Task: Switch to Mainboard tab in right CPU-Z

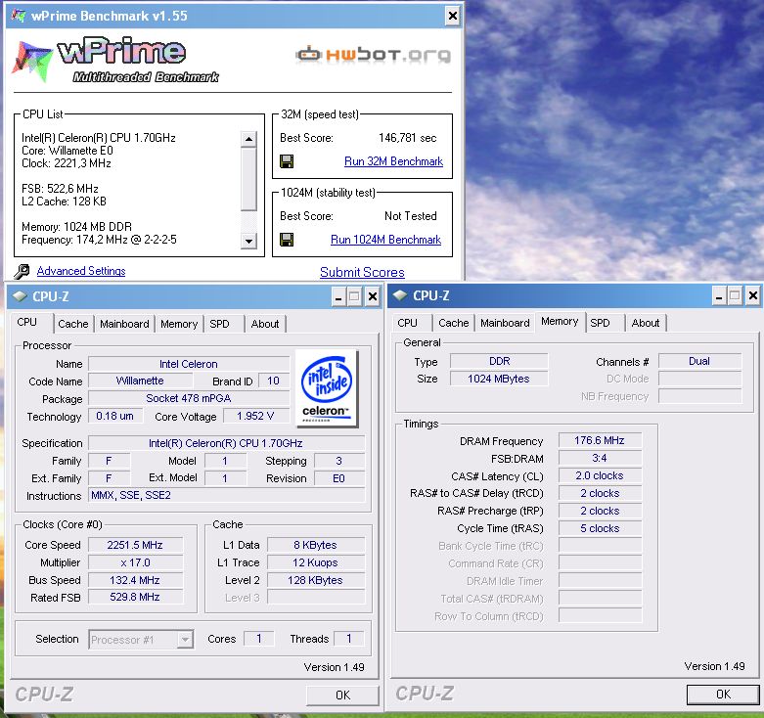Action: (x=505, y=323)
